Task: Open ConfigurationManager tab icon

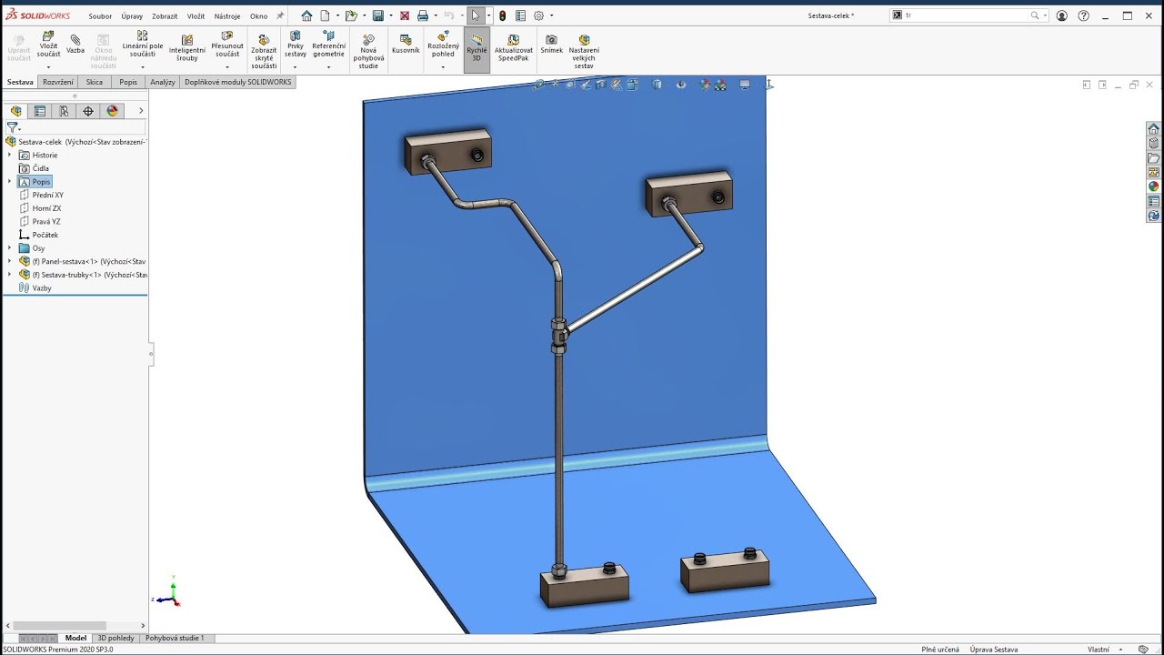Action: click(64, 111)
